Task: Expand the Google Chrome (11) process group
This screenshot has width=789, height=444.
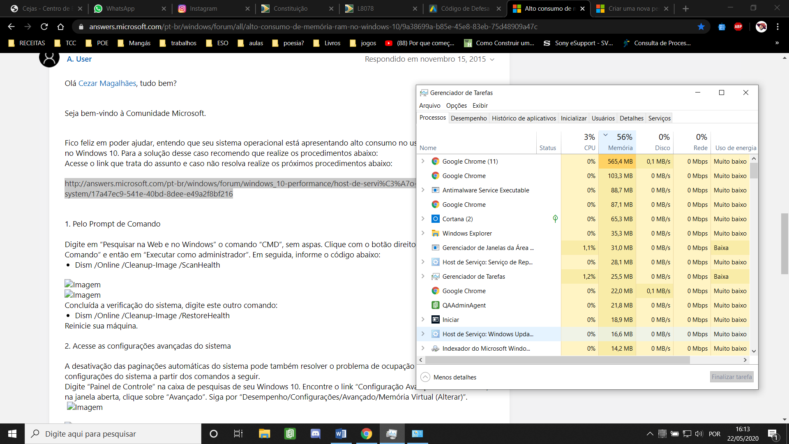Action: 423,161
